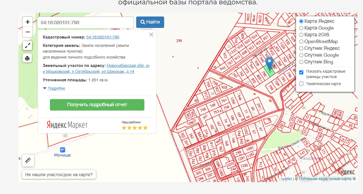Zoom in the map with plus button
363x194 pixels.
coord(27,22)
